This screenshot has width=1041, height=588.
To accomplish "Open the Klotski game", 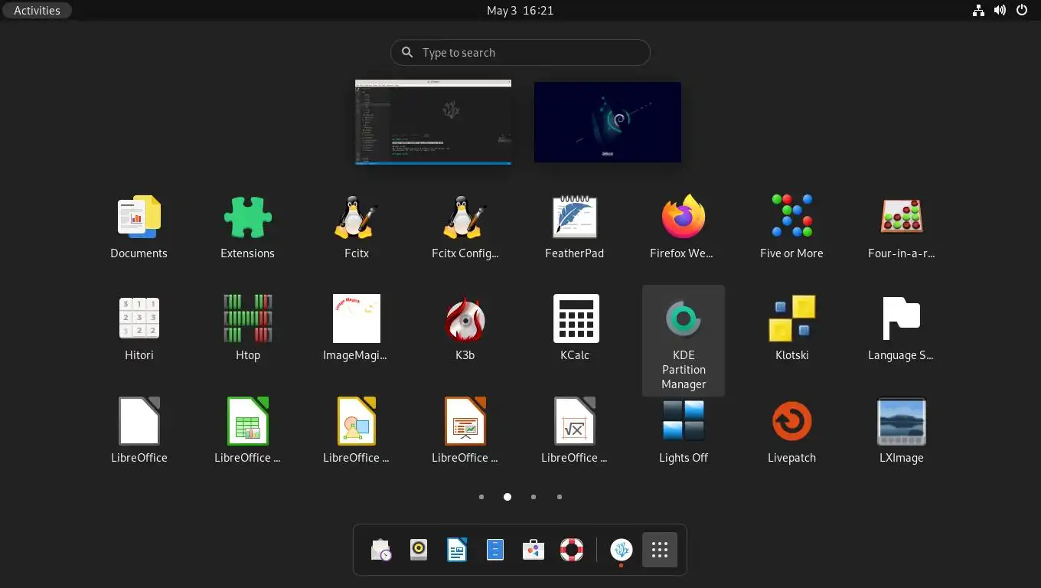I will point(791,328).
